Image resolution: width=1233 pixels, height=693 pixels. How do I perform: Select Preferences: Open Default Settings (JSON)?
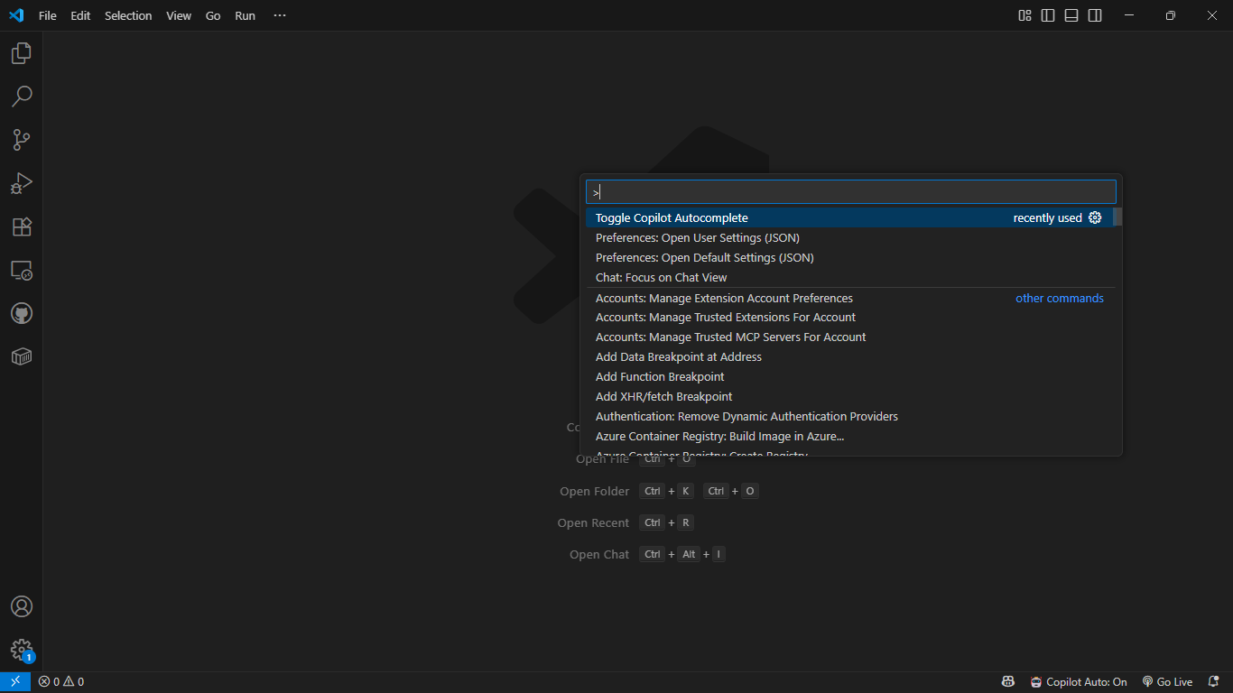[x=848, y=257]
